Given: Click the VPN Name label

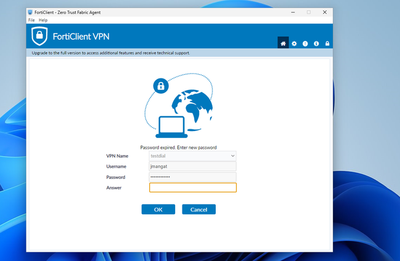Looking at the screenshot, I should pyautogui.click(x=117, y=156).
